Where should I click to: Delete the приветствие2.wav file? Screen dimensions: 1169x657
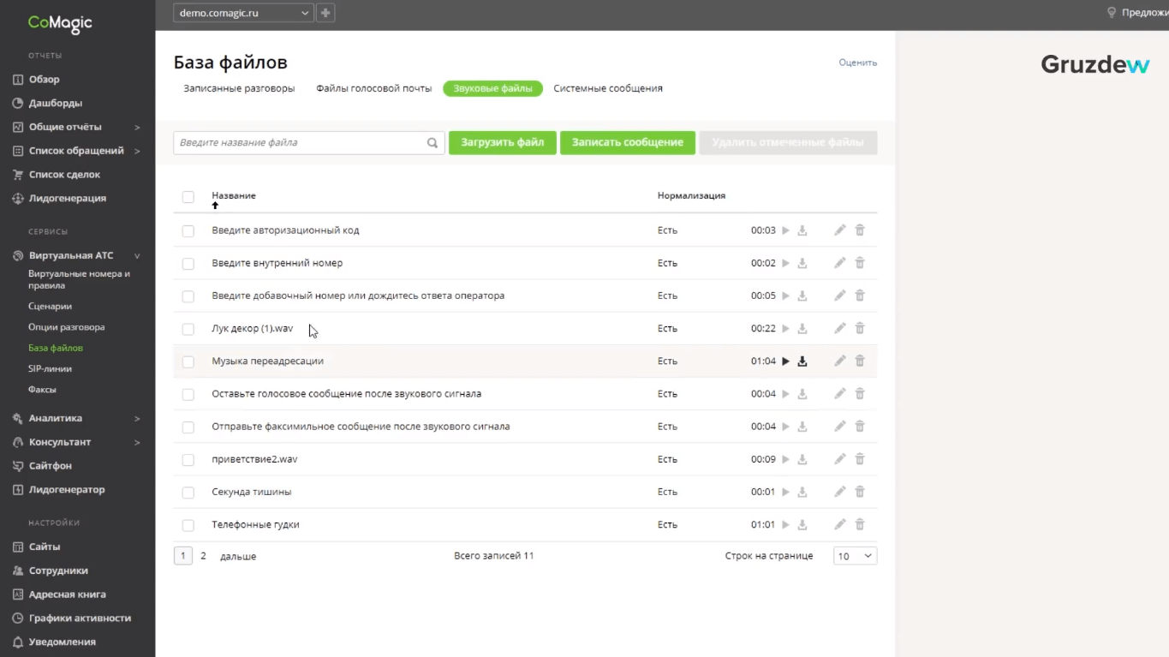860,459
